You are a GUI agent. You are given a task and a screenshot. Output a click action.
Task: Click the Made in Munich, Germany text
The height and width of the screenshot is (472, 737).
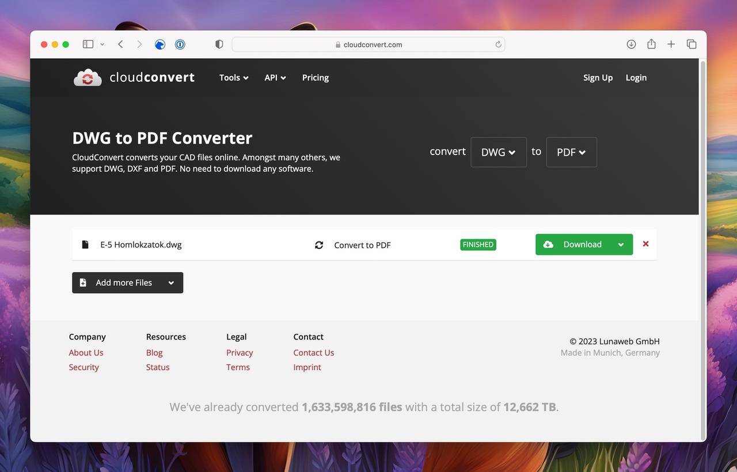click(x=610, y=353)
